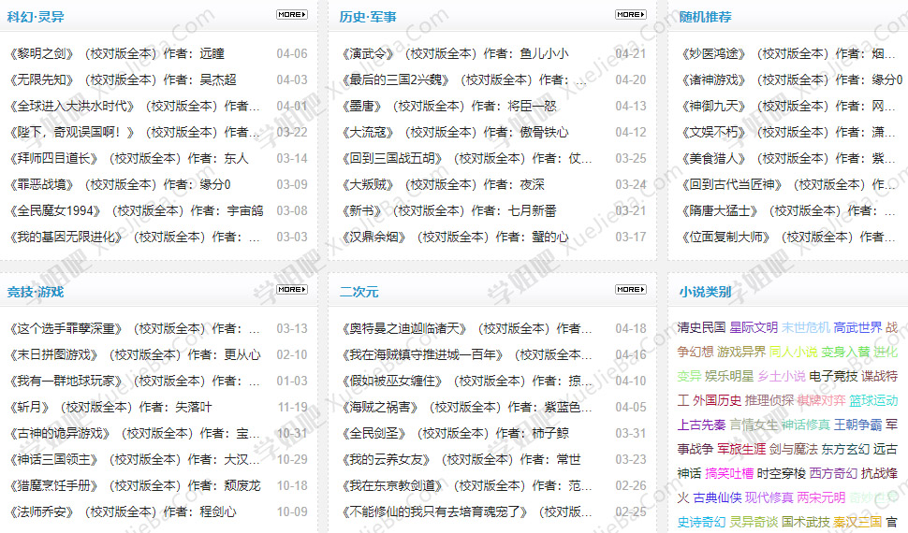This screenshot has height=533, width=908.
Task: Open MORE button for 二次元 section
Action: point(631,289)
